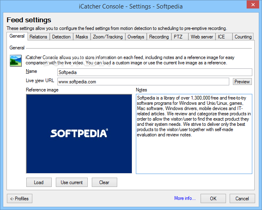Open the Counting tab
262x210 pixels.
pyautogui.click(x=243, y=37)
